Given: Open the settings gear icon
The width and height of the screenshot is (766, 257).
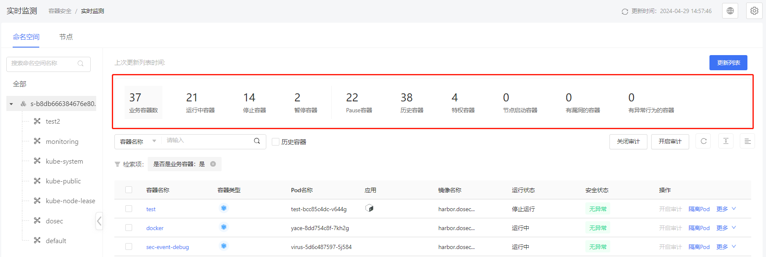Looking at the screenshot, I should 754,11.
